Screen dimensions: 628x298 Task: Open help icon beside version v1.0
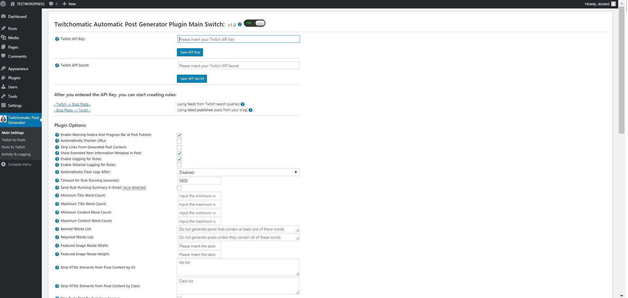click(240, 24)
